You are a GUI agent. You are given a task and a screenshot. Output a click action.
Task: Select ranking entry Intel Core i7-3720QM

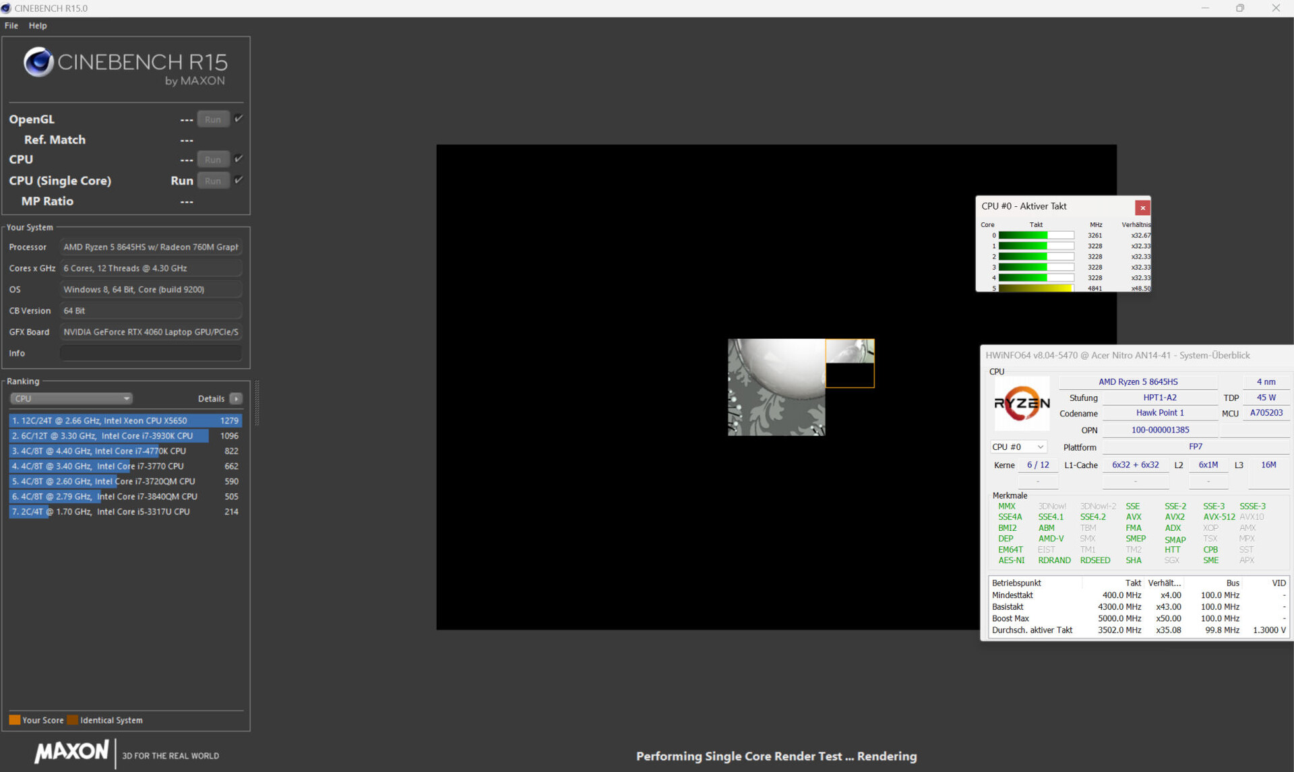[x=125, y=481]
